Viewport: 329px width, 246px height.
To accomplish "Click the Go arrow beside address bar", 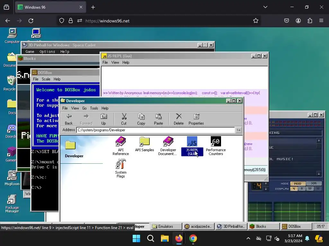I will (239, 130).
